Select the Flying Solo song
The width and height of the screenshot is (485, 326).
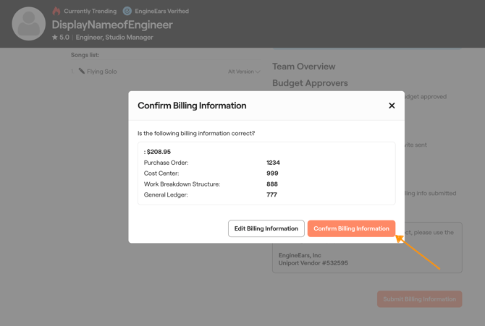(101, 72)
